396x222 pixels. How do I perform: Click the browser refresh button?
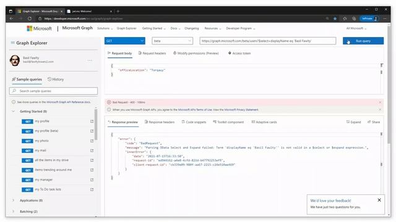(30, 18)
